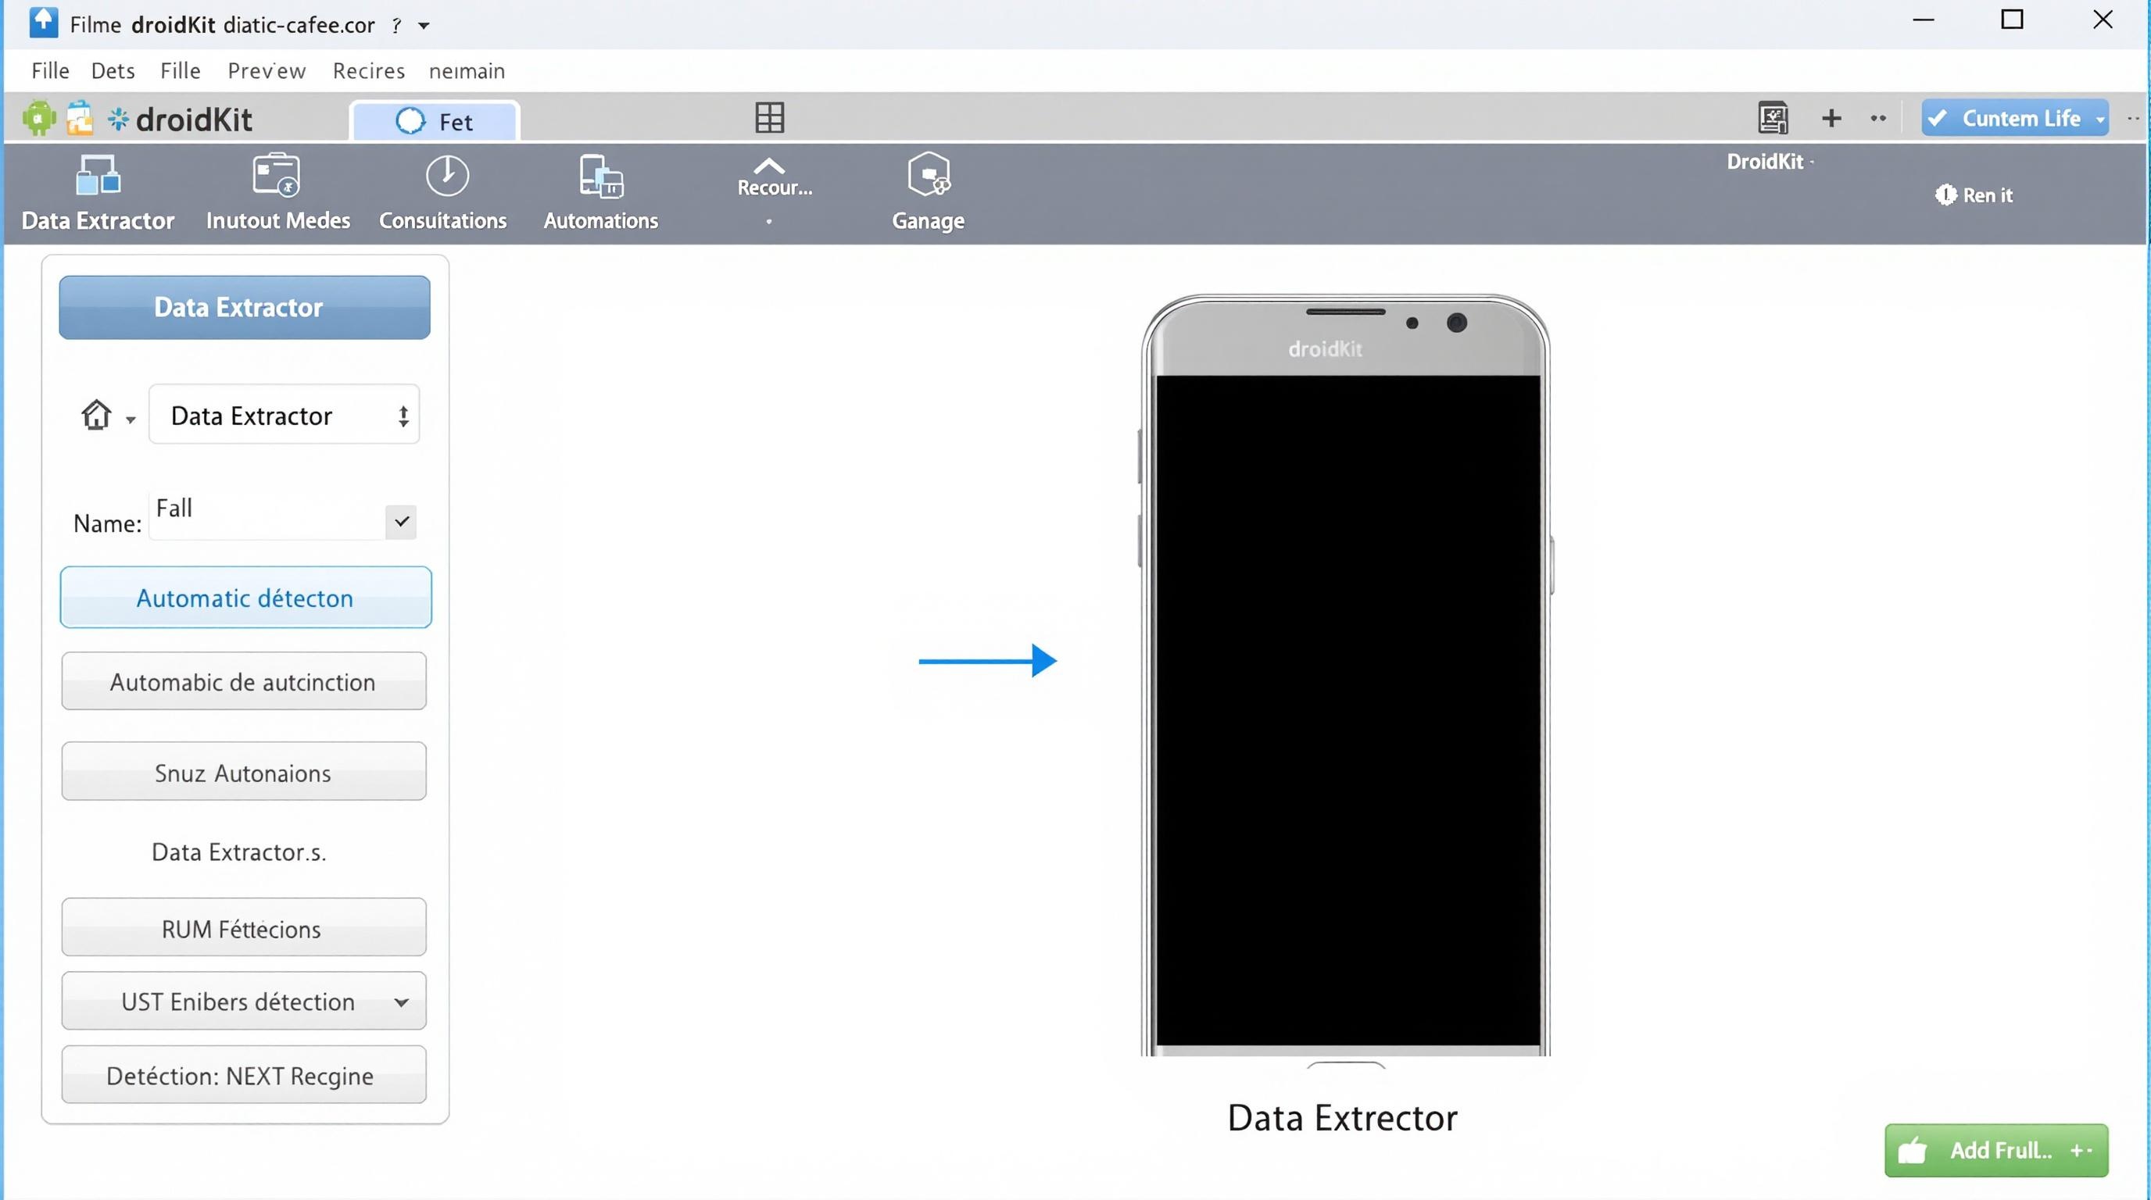Image resolution: width=2151 pixels, height=1200 pixels.
Task: Click the plus add icon in the top bar
Action: pyautogui.click(x=1831, y=119)
